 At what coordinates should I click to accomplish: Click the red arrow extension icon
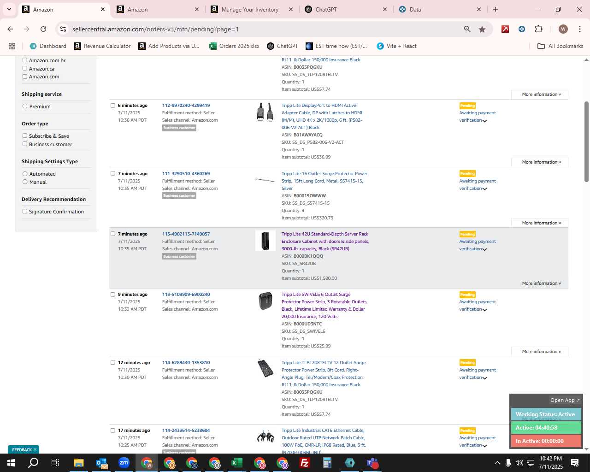click(505, 29)
